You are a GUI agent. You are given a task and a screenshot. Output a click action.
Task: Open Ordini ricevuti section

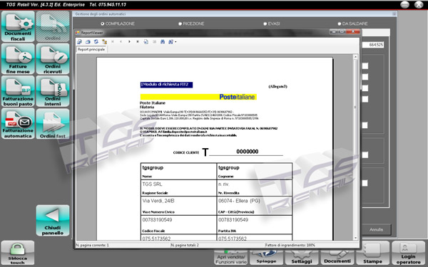(53, 59)
